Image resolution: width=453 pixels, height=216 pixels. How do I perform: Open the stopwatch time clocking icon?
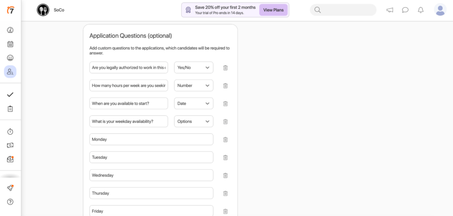click(10, 132)
